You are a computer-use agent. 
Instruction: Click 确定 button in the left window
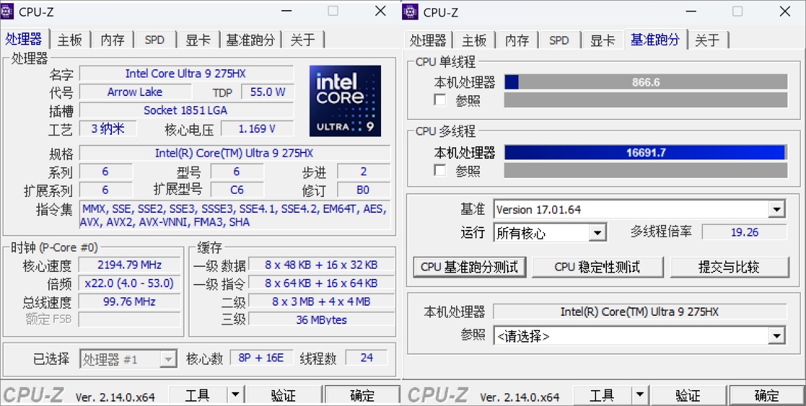coord(362,396)
